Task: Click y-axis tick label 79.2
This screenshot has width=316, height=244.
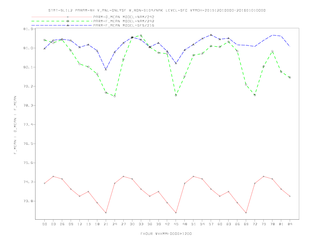Action: click(28, 87)
